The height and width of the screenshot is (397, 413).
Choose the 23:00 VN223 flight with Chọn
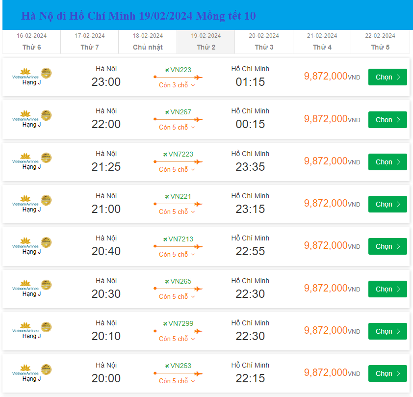click(387, 77)
